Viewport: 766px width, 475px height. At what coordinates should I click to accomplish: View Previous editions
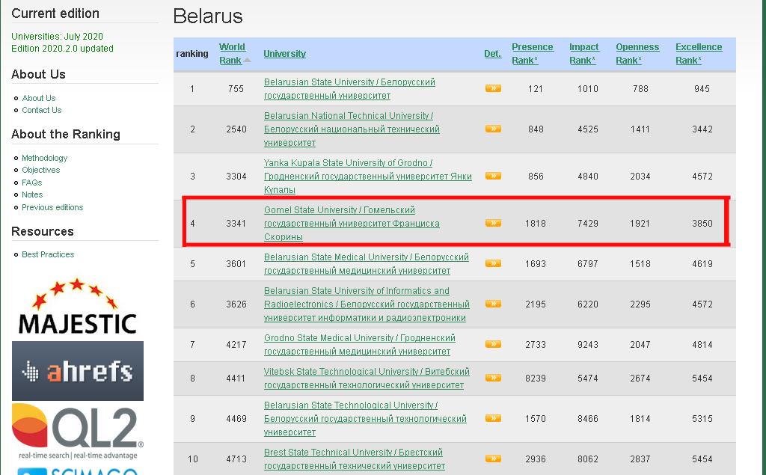click(x=52, y=207)
